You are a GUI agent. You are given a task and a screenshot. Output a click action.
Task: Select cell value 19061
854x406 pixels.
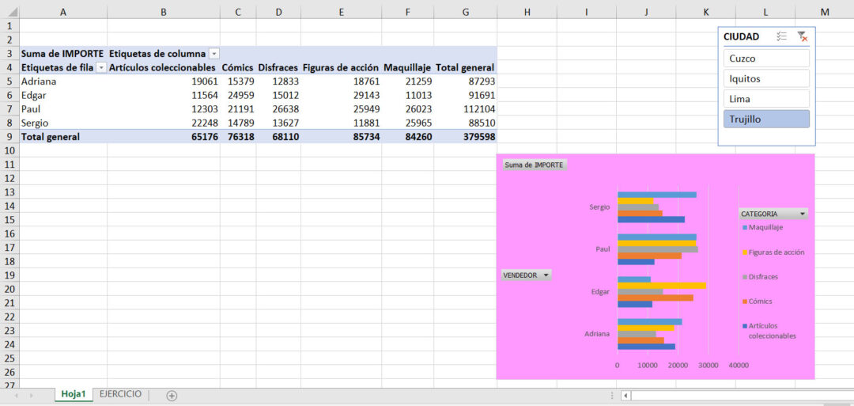click(x=164, y=82)
